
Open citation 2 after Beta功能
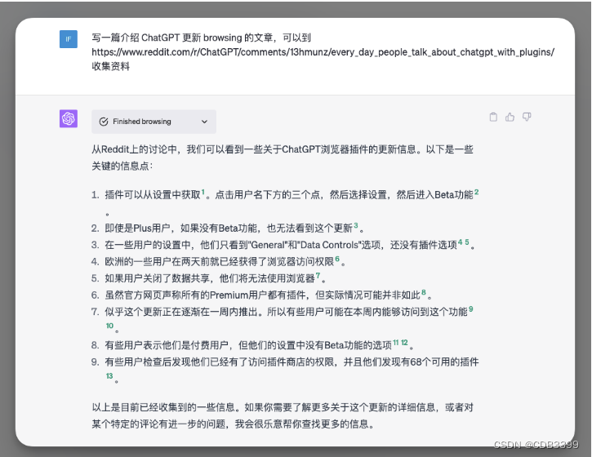(x=477, y=192)
